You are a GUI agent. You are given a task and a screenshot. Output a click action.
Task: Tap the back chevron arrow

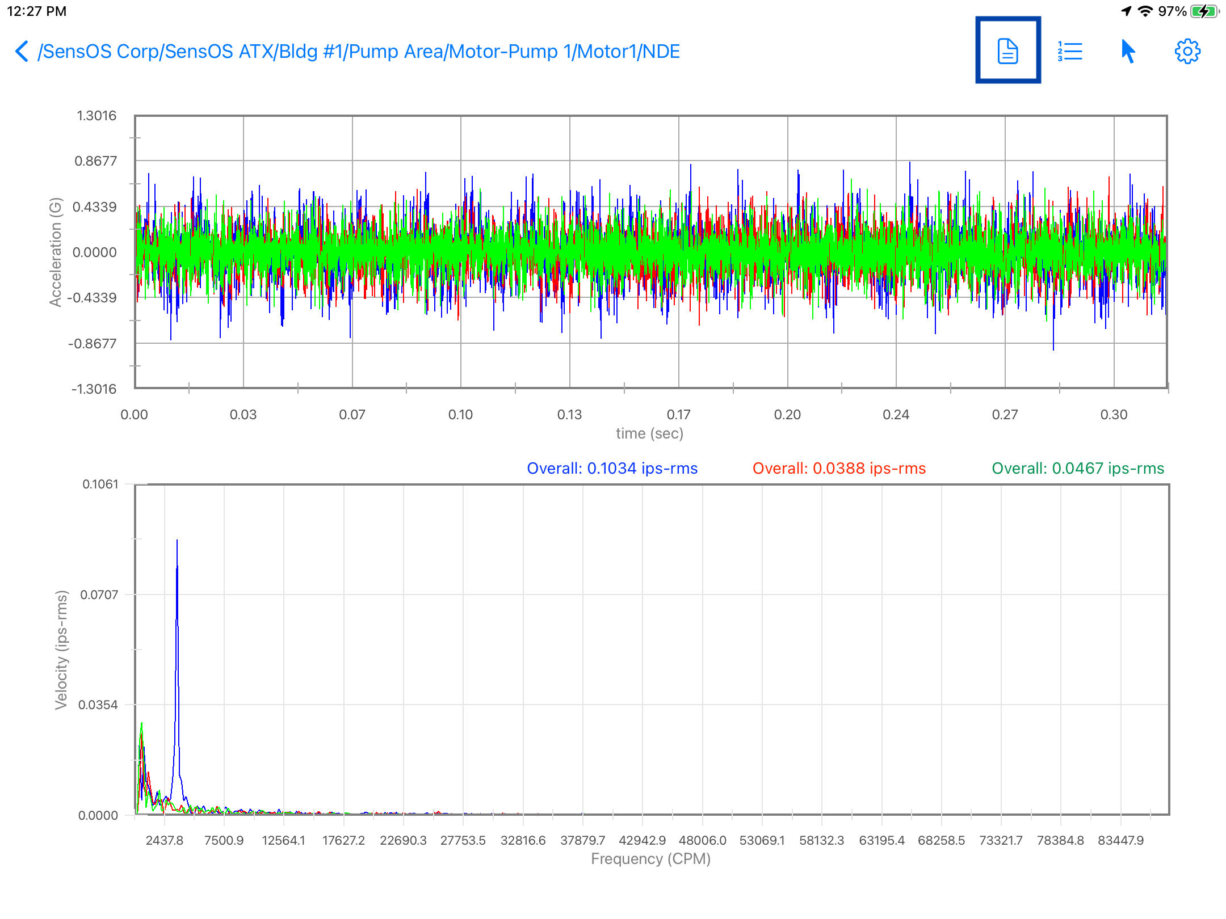click(x=22, y=51)
